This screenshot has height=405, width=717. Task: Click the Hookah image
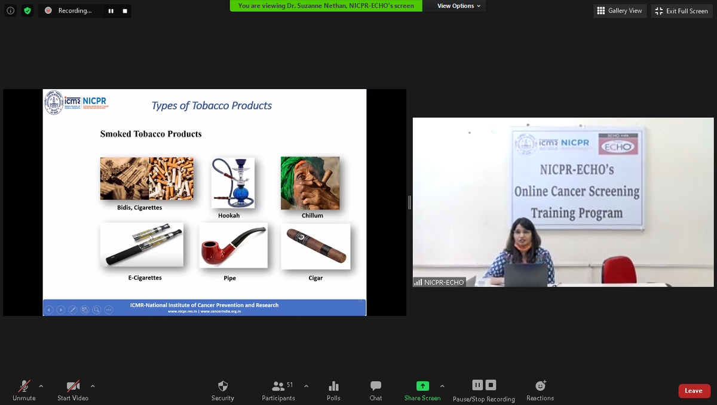point(233,182)
